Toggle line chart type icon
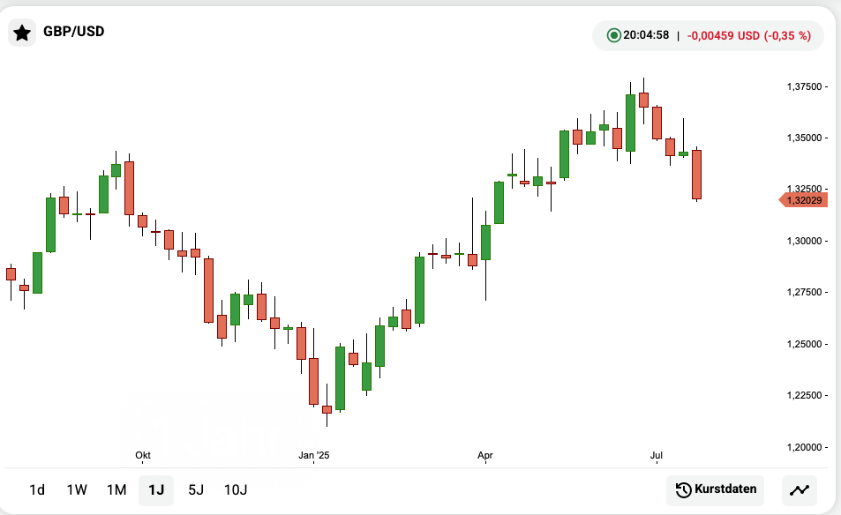Viewport: 841px width, 515px height. (800, 490)
